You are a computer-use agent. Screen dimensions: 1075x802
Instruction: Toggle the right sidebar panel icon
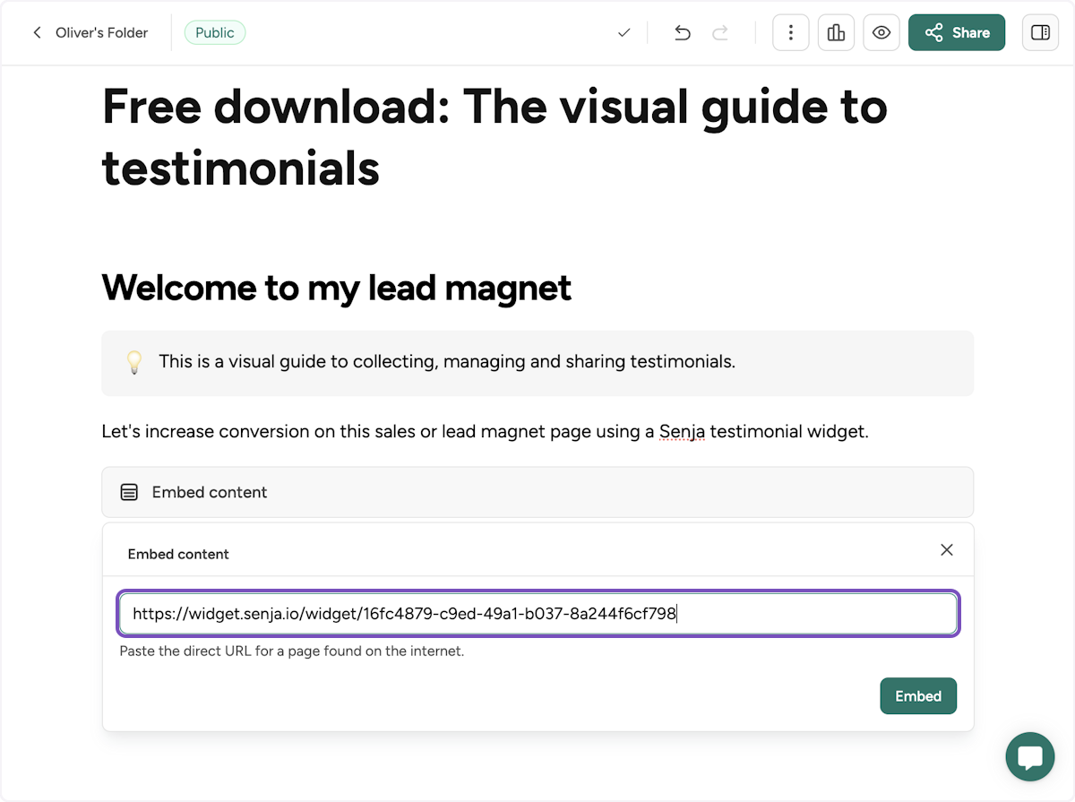pos(1040,32)
